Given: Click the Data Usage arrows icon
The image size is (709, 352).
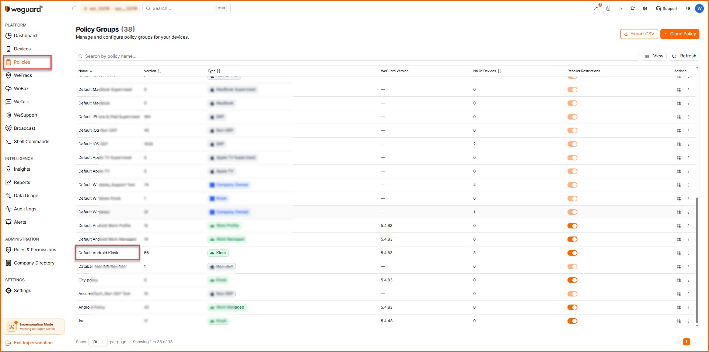Looking at the screenshot, I should pyautogui.click(x=8, y=196).
